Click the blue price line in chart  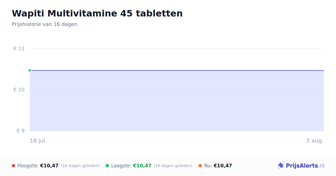point(177,70)
